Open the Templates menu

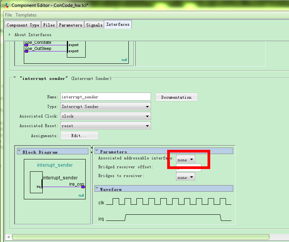pyautogui.click(x=26, y=15)
